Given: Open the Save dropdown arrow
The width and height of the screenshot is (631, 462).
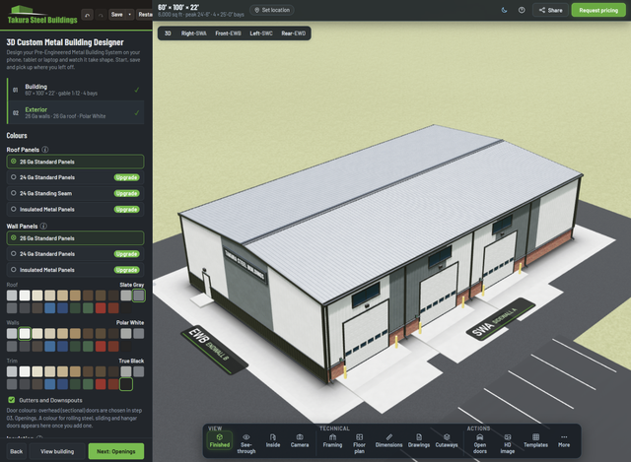Looking at the screenshot, I should (x=129, y=15).
